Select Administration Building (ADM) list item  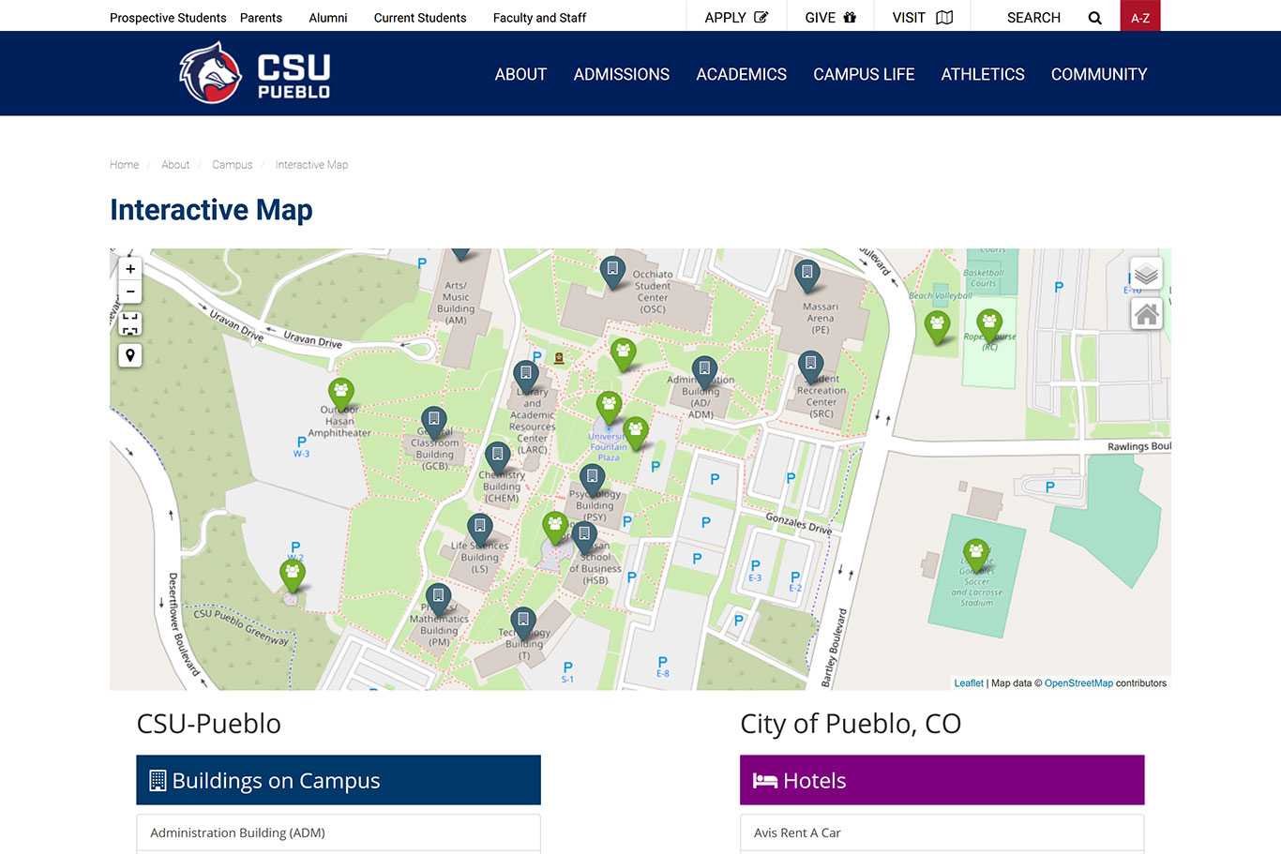tap(339, 832)
